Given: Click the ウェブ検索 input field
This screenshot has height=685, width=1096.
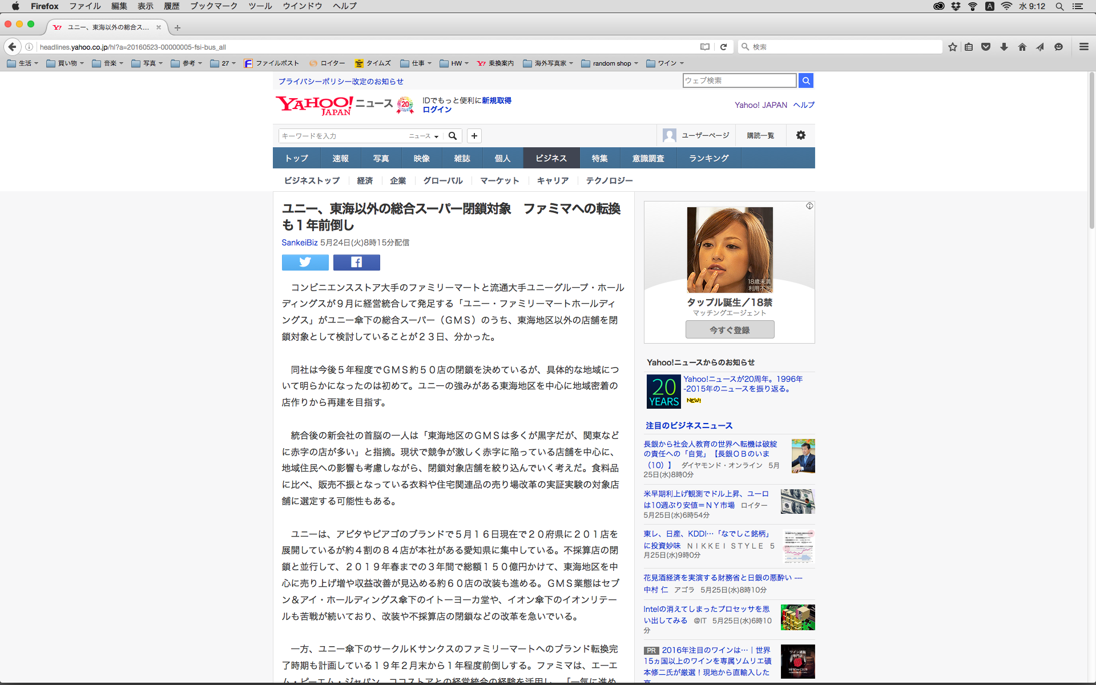Looking at the screenshot, I should (739, 80).
